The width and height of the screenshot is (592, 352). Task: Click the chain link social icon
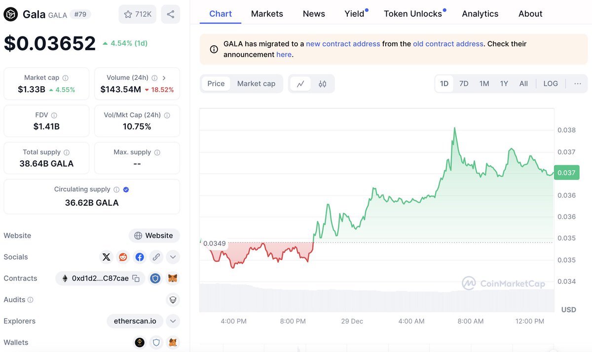pyautogui.click(x=156, y=257)
